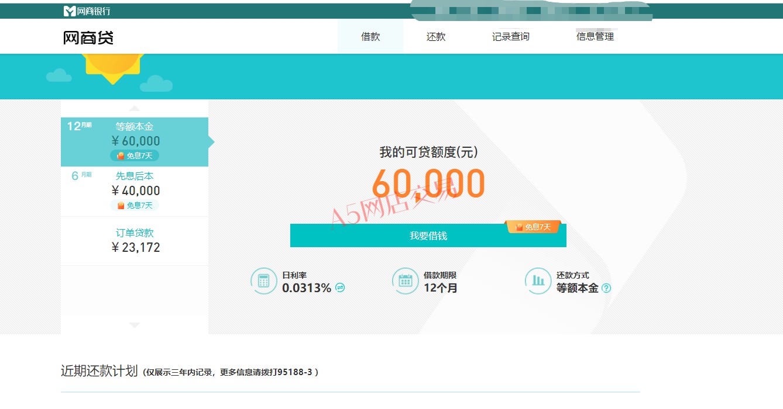Toggle the rate switch icon next to 0.0313%
The width and height of the screenshot is (783, 409).
[340, 287]
